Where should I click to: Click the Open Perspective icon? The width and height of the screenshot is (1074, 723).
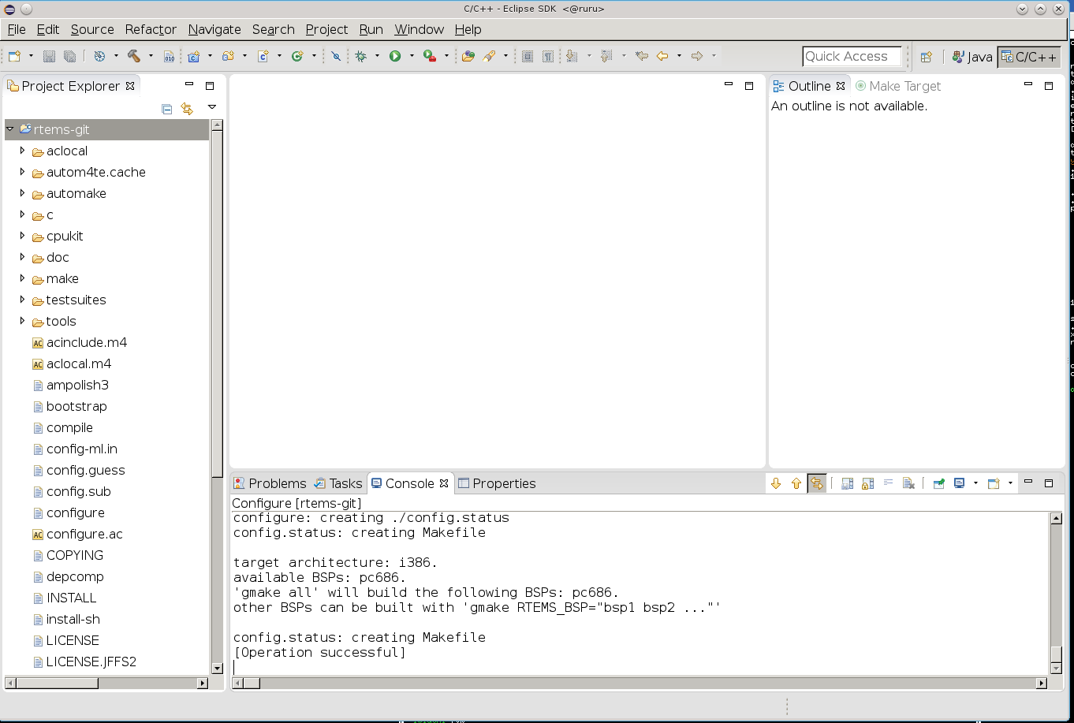927,57
